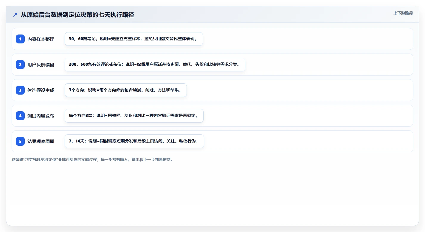
Task: Open the 7，14天 description box
Action: 134,141
